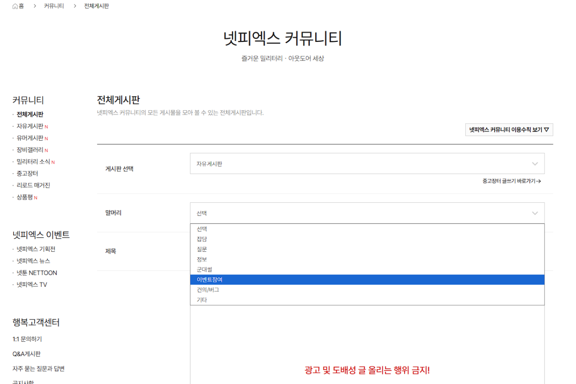Follow 중고장터 글쓰기 바로가기 link
576x384 pixels.
511,181
